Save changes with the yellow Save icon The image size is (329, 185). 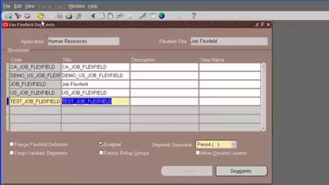[41, 16]
